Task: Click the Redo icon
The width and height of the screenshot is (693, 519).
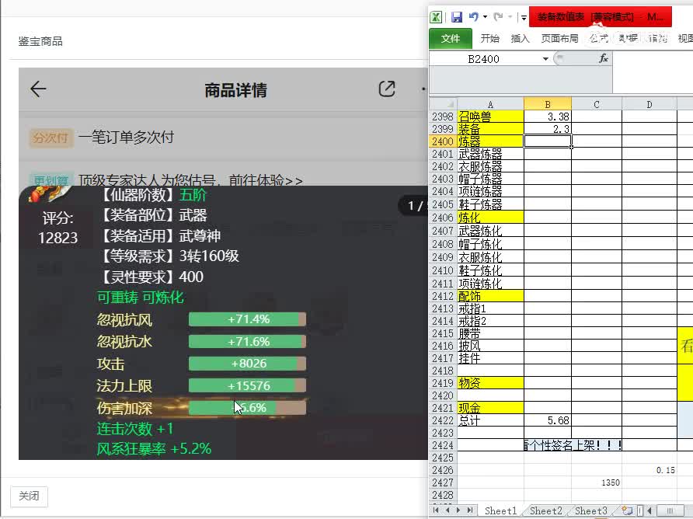Action: [x=499, y=16]
